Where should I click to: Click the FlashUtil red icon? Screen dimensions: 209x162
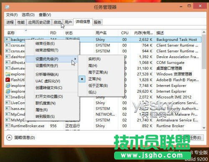click(x=8, y=80)
